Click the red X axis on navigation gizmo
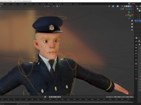This screenshot has width=141, height=105. [x=132, y=15]
